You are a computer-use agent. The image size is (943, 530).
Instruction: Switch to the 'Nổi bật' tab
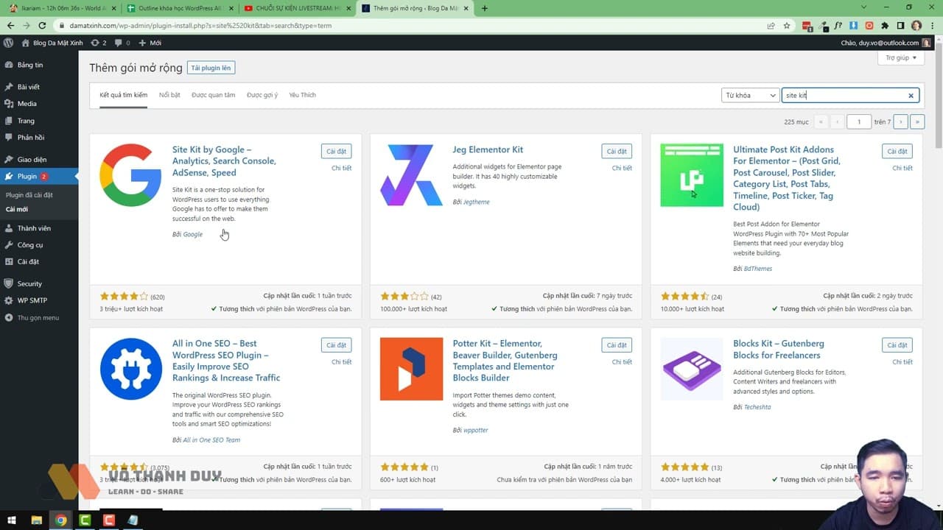pyautogui.click(x=169, y=95)
